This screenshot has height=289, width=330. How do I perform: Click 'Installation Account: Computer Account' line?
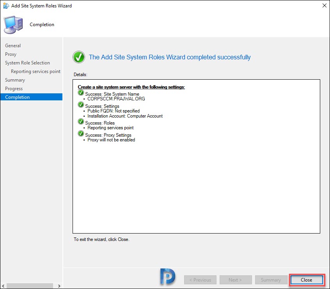point(125,116)
